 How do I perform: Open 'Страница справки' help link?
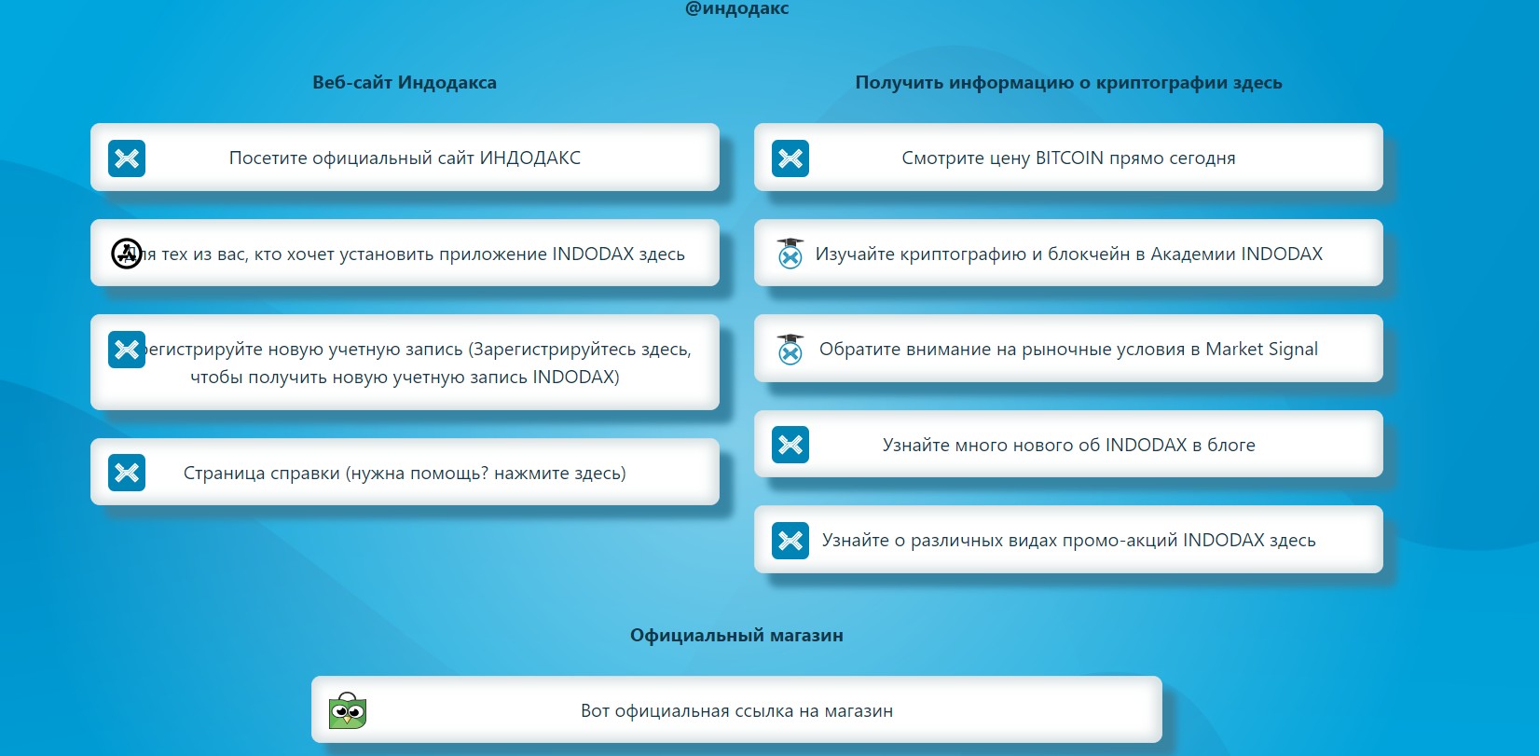coord(405,472)
